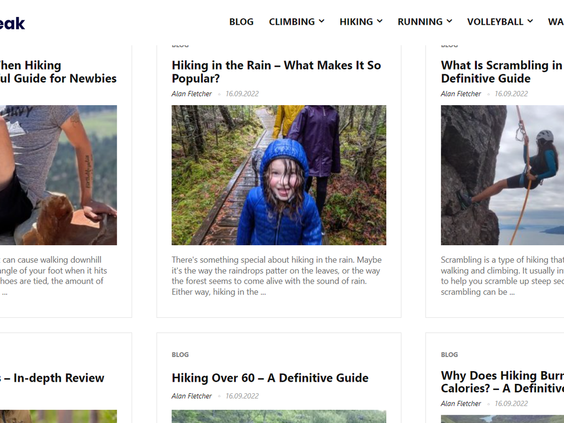Open "What Is Scrambling" article title

pos(501,72)
